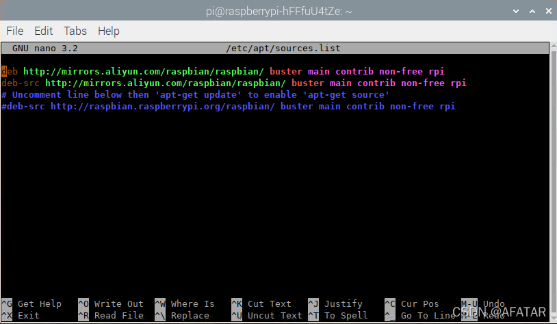The width and height of the screenshot is (557, 324).
Task: Click the window minimize chevron icon
Action: 516,12
